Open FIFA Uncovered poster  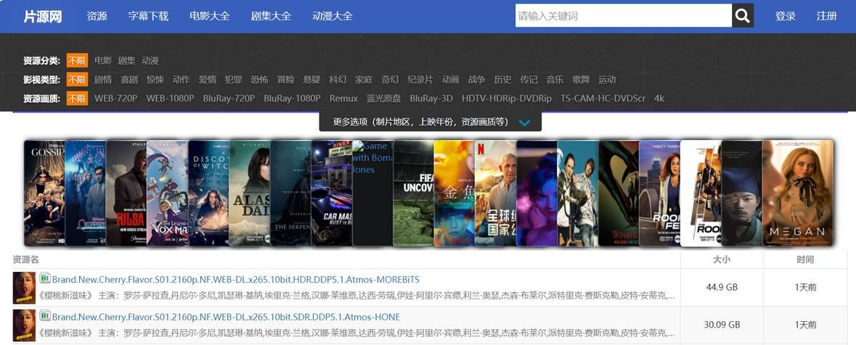point(414,193)
